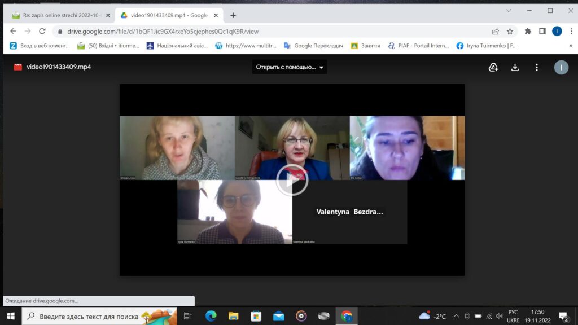Switch to 'Re: zapis online strechi' tab

point(56,15)
